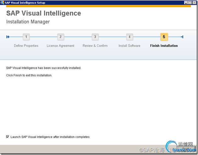Select the Finish Installation step label

click(x=164, y=46)
